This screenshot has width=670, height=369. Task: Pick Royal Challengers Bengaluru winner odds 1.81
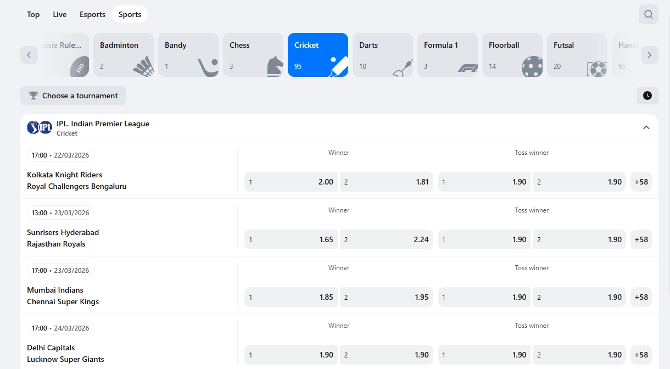[386, 182]
